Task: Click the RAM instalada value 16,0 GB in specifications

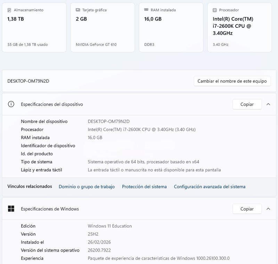Action: tap(95, 138)
